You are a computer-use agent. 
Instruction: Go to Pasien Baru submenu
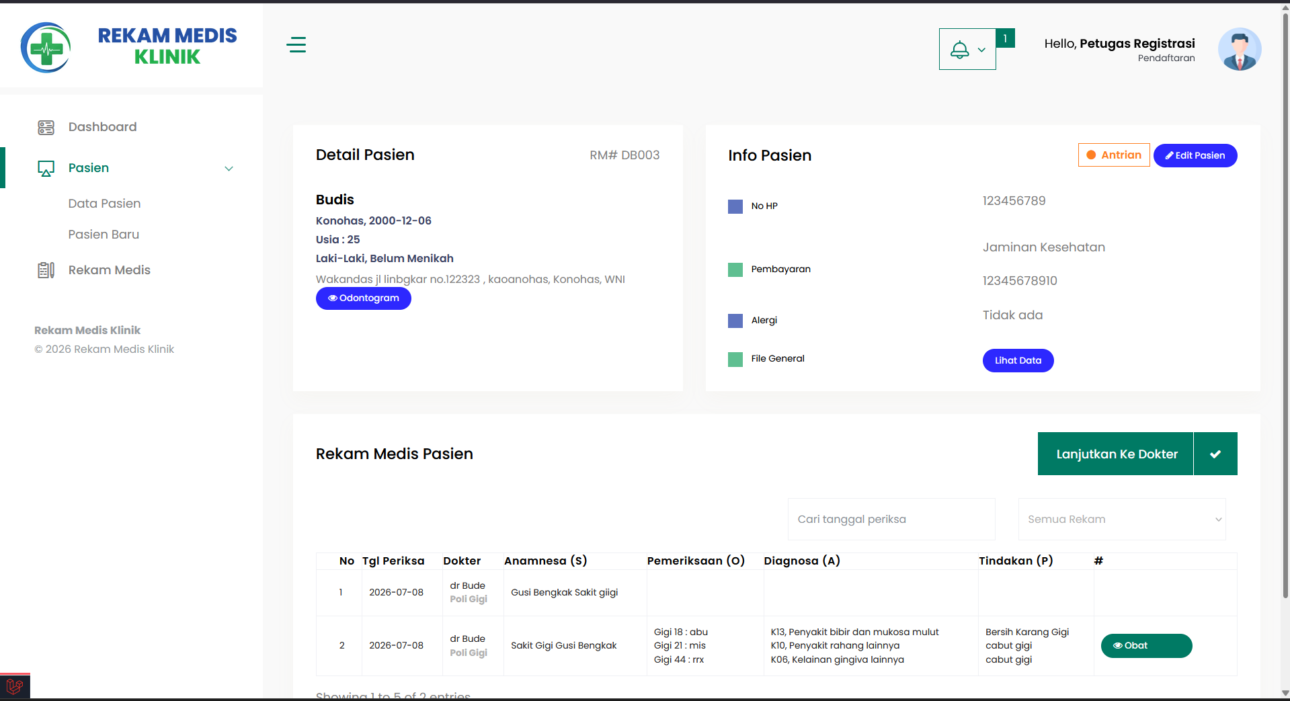[x=104, y=235]
